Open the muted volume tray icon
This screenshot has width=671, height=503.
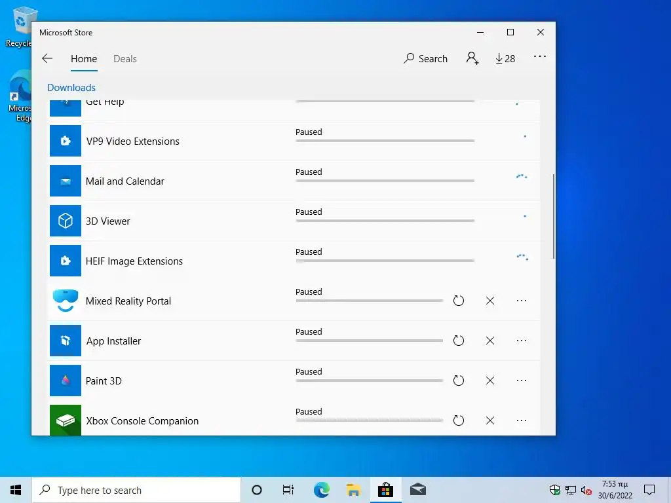click(x=586, y=490)
